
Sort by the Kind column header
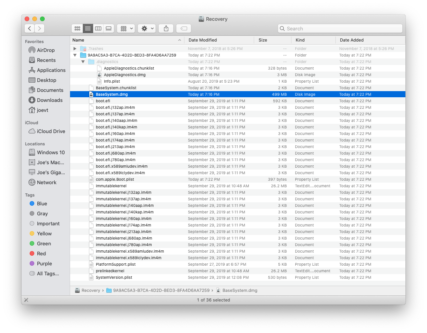pyautogui.click(x=313, y=40)
